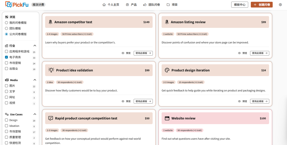Use the Product idea validation template
This screenshot has width=287, height=145.
(143, 101)
